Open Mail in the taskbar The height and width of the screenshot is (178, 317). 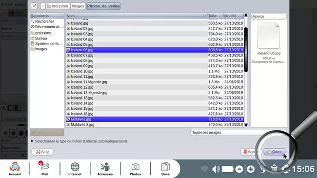(x=45, y=169)
